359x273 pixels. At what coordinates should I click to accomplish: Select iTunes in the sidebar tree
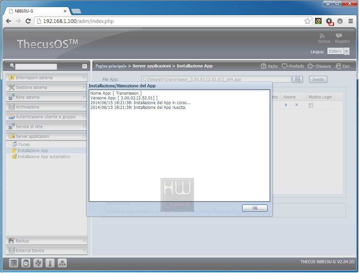coord(23,145)
